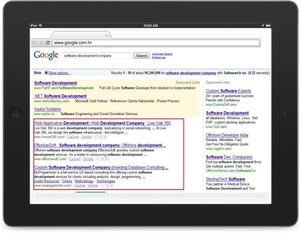Open sponsored Software Development PathF link
The width and height of the screenshot is (301, 234).
[x=55, y=83]
